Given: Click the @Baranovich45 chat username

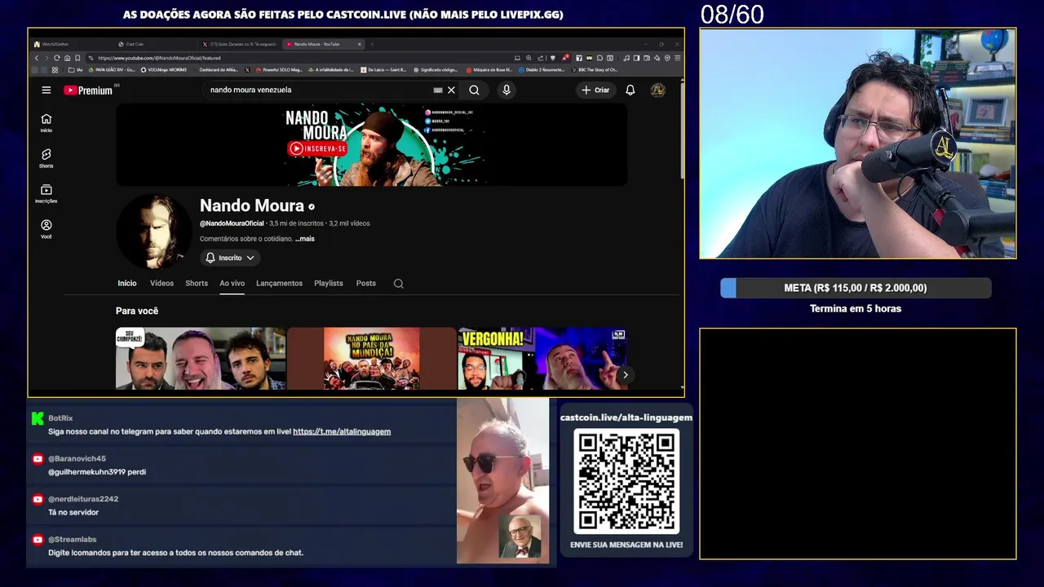Looking at the screenshot, I should tap(77, 459).
